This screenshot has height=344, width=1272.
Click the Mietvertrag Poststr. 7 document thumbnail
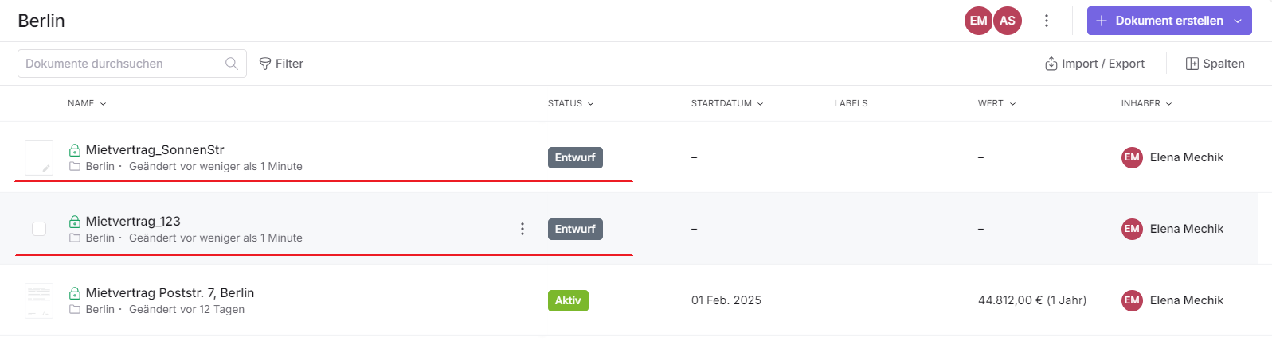[39, 300]
